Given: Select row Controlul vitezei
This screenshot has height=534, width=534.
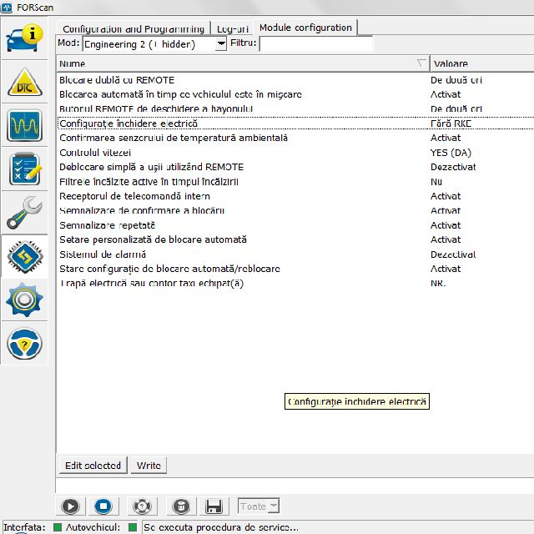Looking at the screenshot, I should click(295, 153).
